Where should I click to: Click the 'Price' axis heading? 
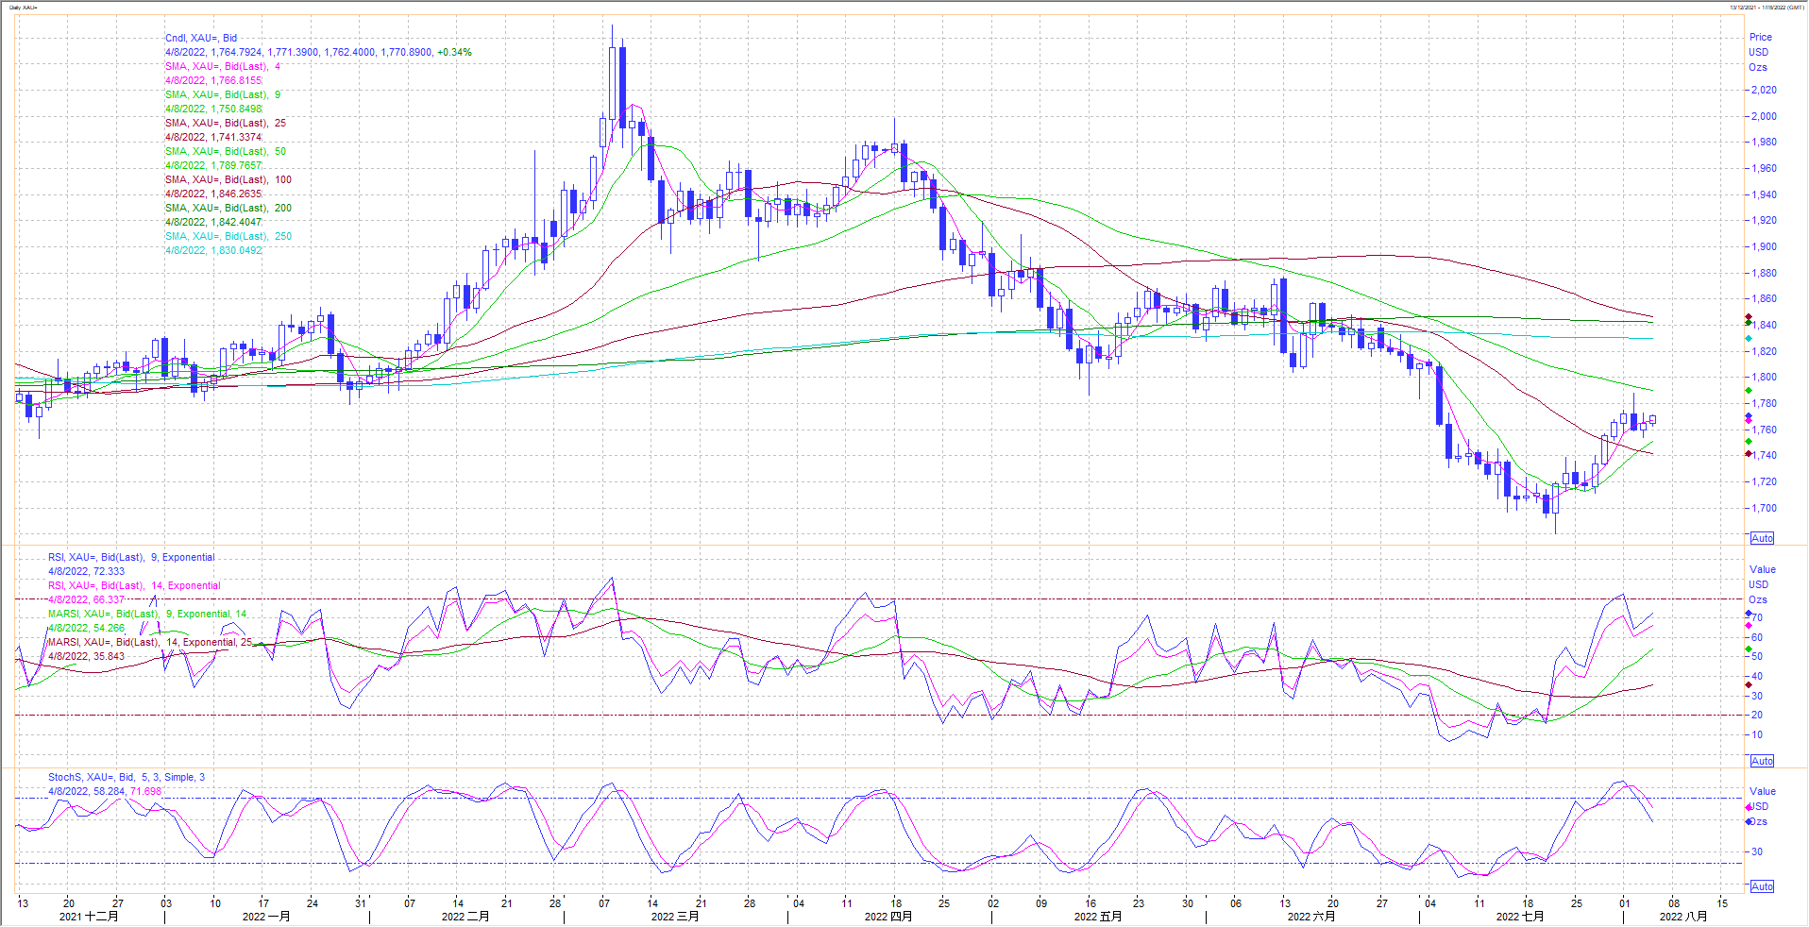point(1761,38)
